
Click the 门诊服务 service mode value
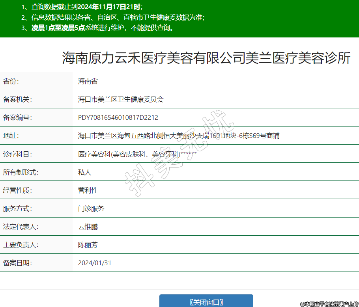tap(91, 208)
